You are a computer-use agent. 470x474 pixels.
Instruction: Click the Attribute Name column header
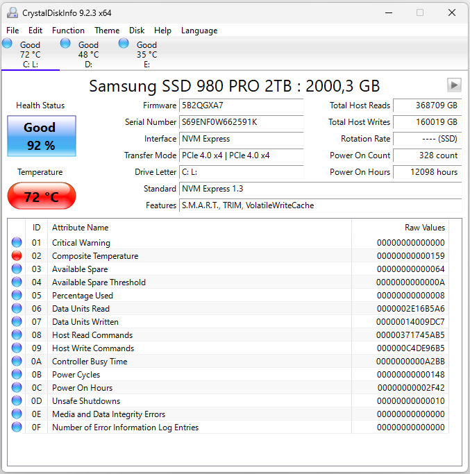tap(200, 228)
